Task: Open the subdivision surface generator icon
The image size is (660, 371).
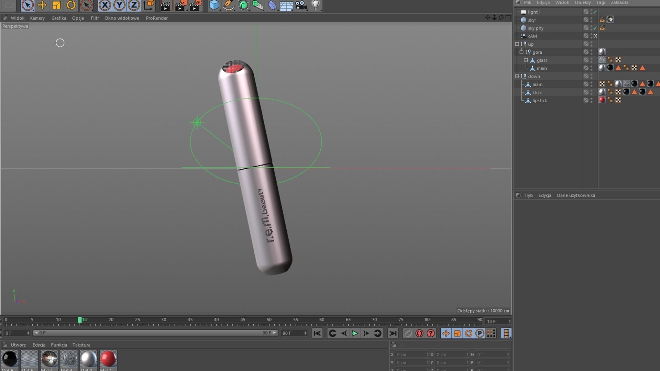Action: click(243, 5)
